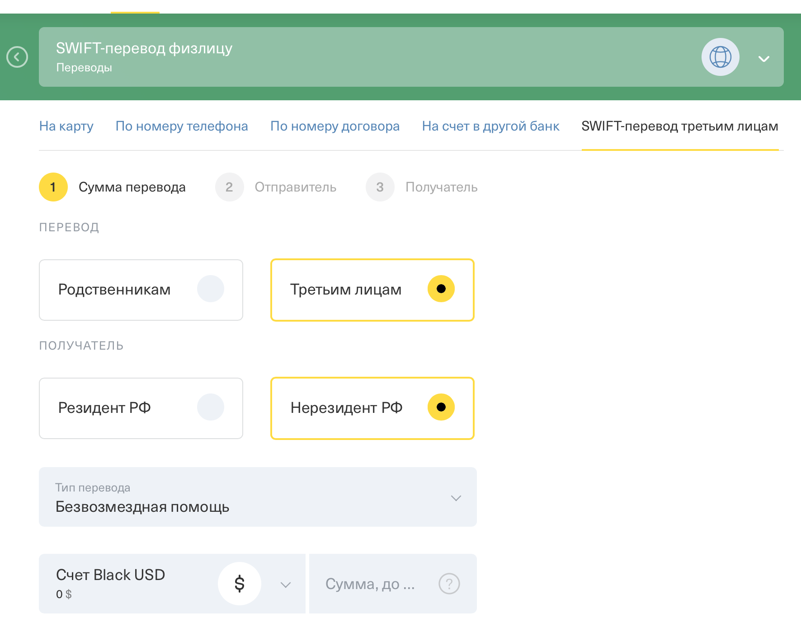Open the Счет Black USD account selector
801x627 pixels.
coord(172,584)
